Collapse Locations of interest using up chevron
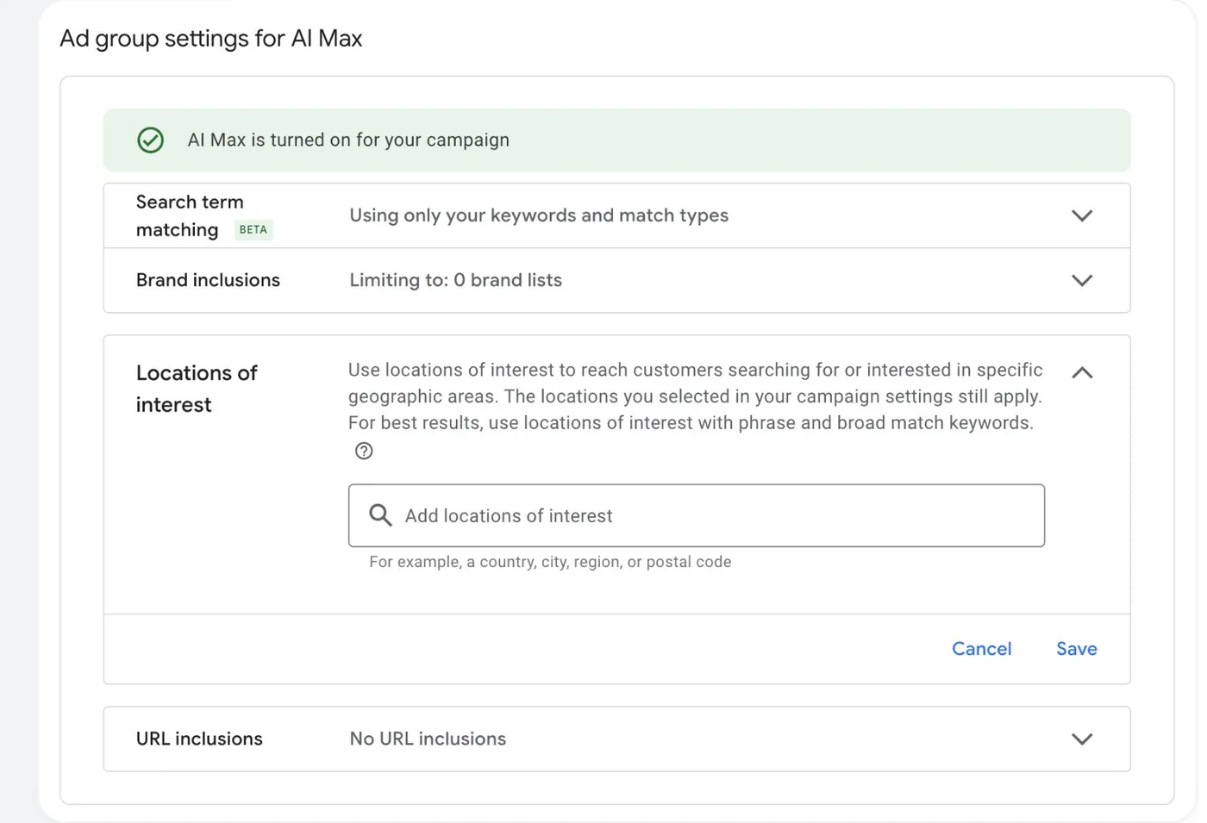The width and height of the screenshot is (1207, 823). [x=1082, y=372]
